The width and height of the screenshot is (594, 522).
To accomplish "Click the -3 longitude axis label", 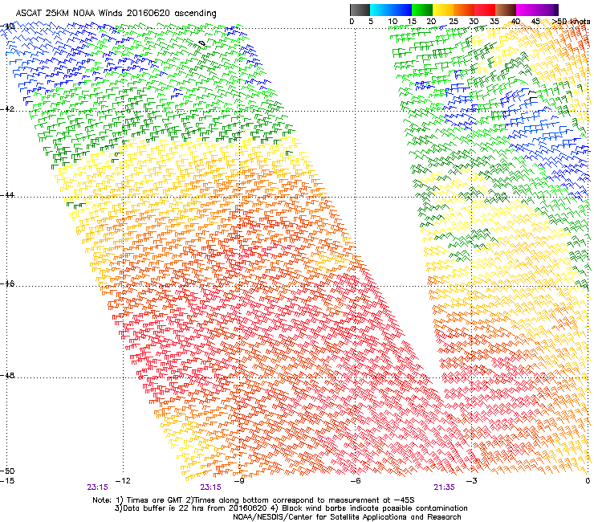I will pos(471,481).
